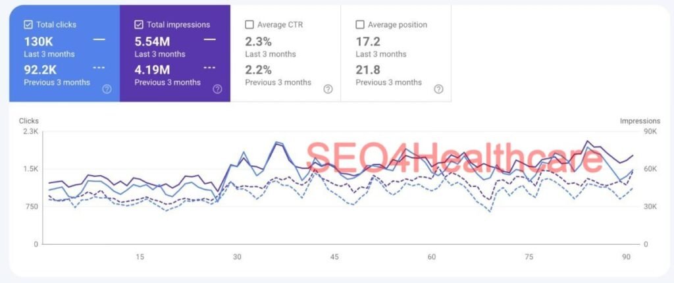The width and height of the screenshot is (674, 283).
Task: Click day 90 on the chart x-axis
Action: pos(626,257)
